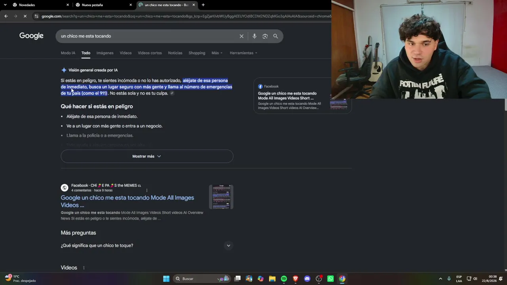
Task: Click the microphone indicator in system tray
Action: pyautogui.click(x=449, y=279)
